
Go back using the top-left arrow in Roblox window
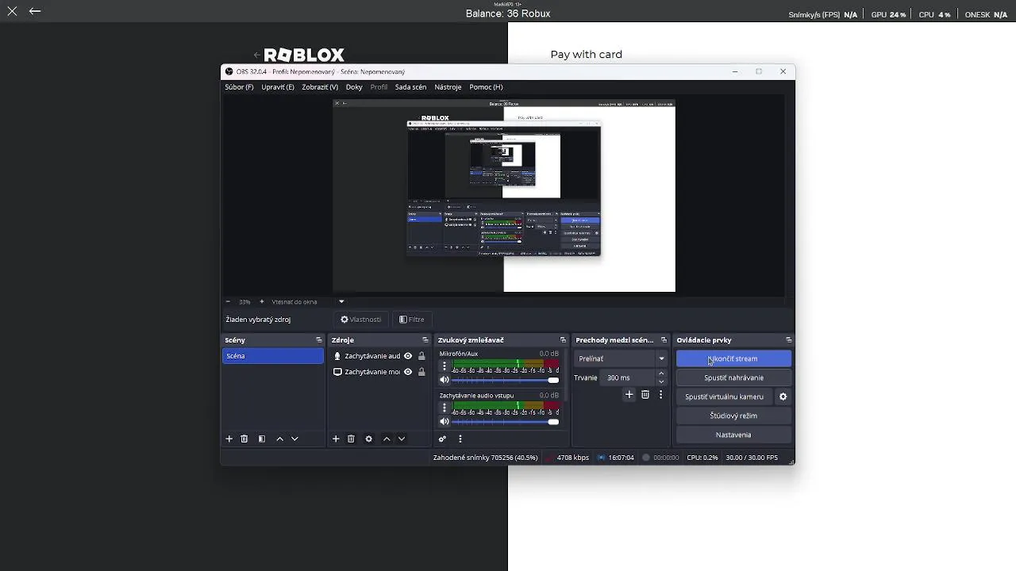pos(35,11)
